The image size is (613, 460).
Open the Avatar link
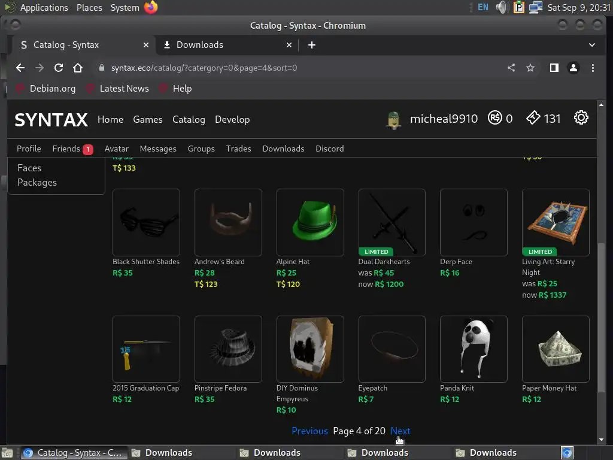[117, 149]
